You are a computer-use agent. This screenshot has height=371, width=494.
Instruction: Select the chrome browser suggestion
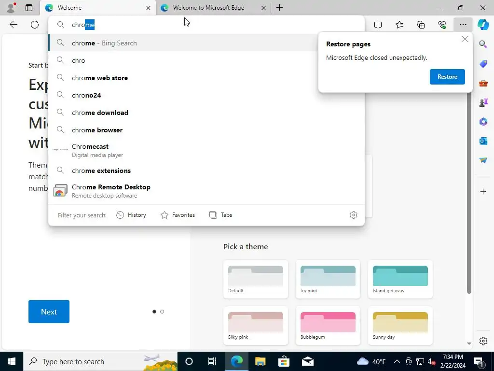pyautogui.click(x=206, y=130)
